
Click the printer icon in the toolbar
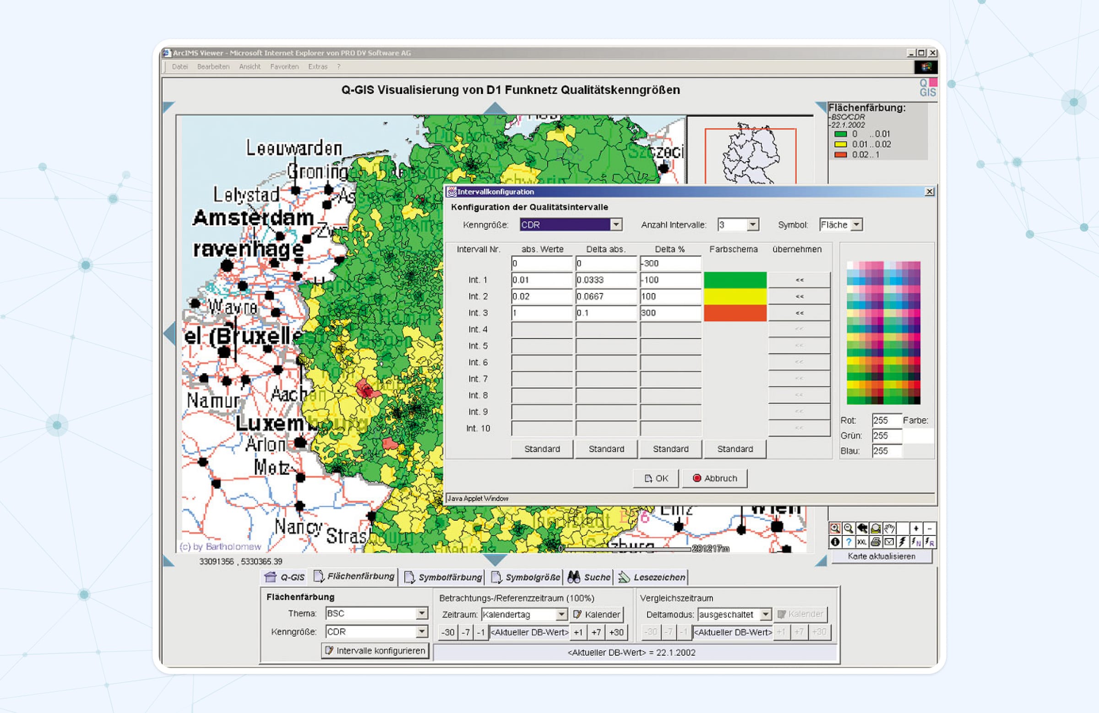(876, 541)
